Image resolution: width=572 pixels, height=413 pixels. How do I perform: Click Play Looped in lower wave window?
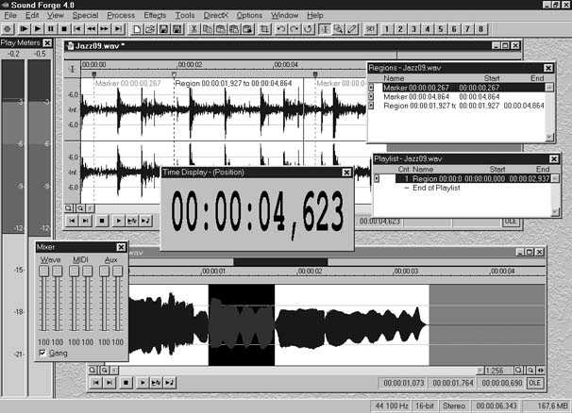(156, 383)
